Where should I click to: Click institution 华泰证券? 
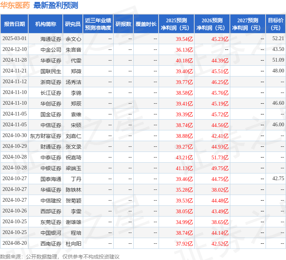point(51,61)
